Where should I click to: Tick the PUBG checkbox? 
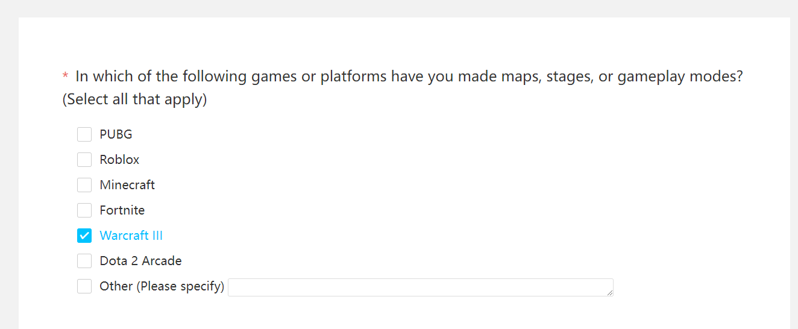click(x=84, y=134)
